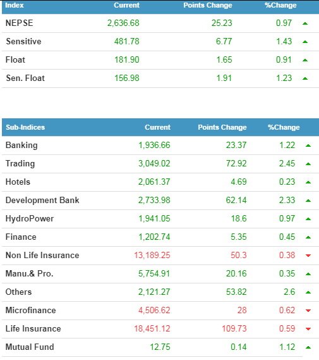The width and height of the screenshot is (319, 360).
Task: Click the Sub-Indices column header
Action: 25,127
